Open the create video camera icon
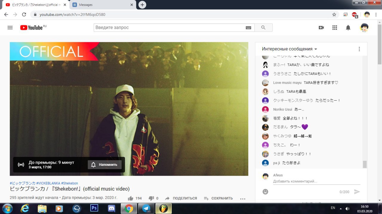Screen dimensions: 382x214 pos(321,28)
